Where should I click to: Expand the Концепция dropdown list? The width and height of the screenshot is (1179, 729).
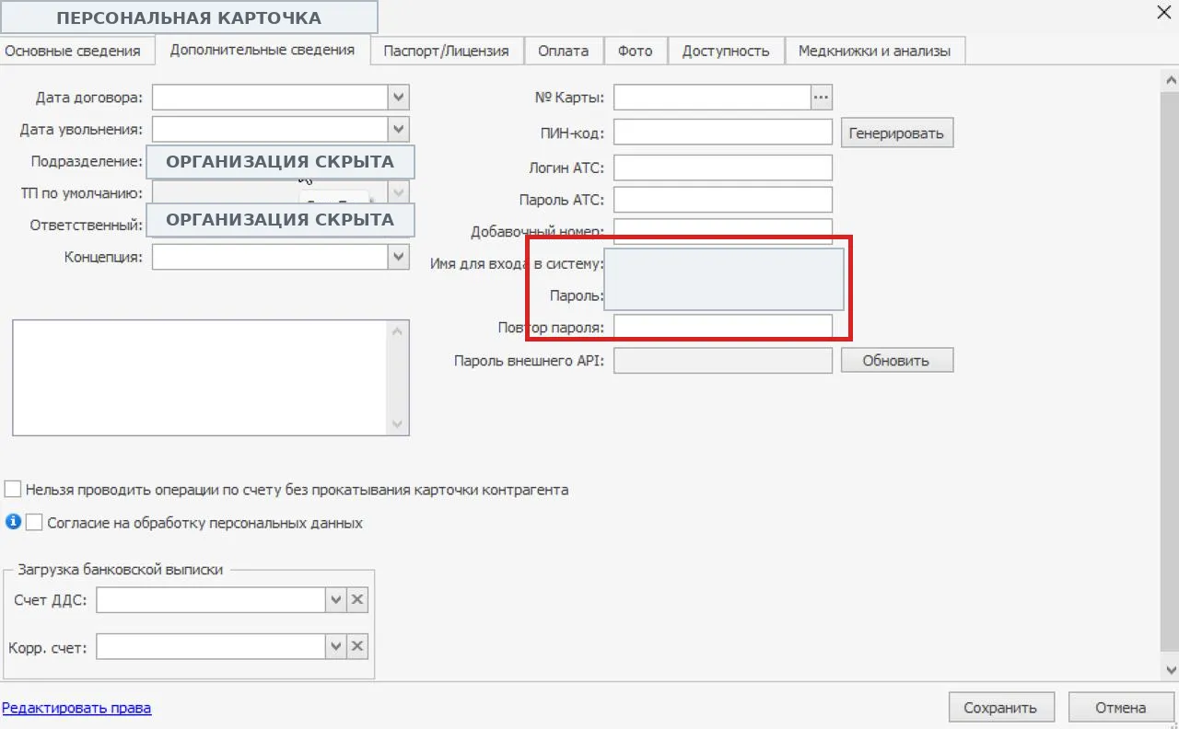(399, 257)
